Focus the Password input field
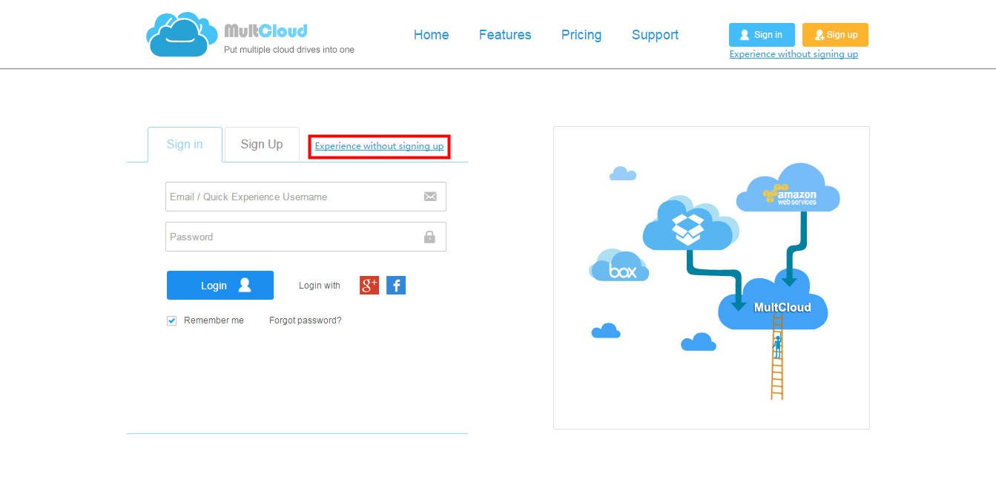996x477 pixels. pos(306,237)
